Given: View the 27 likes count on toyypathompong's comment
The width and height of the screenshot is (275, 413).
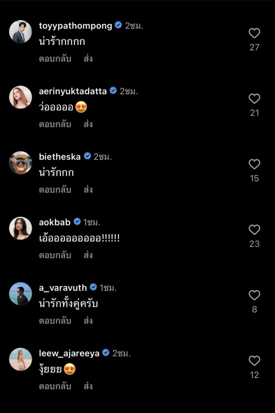Looking at the screenshot, I should point(254,47).
